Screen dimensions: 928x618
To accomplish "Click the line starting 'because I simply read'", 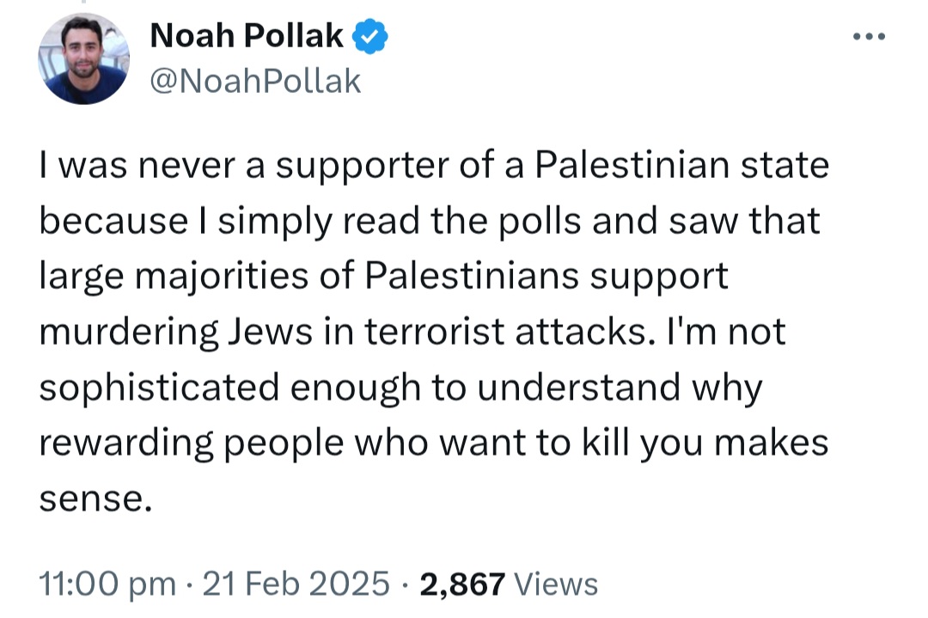I will (430, 221).
